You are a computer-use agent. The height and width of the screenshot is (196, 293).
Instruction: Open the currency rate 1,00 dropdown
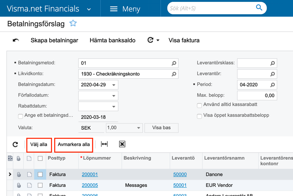(139, 128)
